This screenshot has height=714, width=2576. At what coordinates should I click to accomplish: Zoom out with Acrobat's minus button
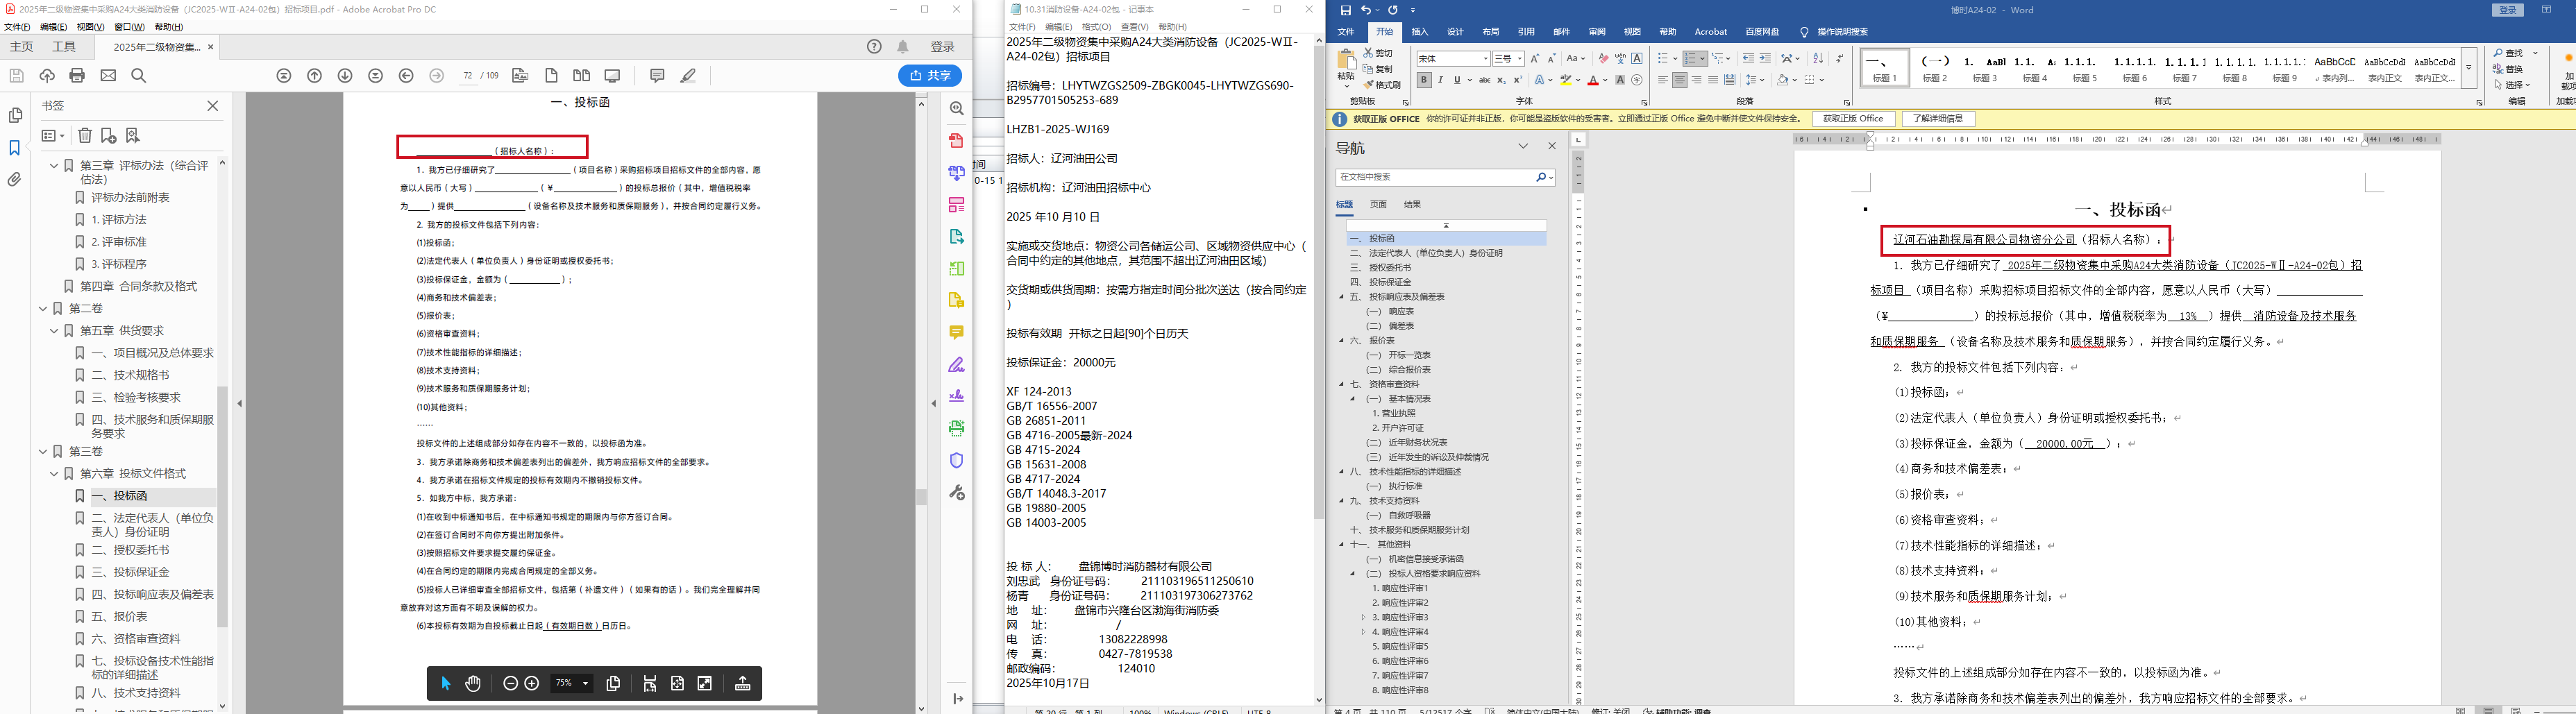click(510, 683)
